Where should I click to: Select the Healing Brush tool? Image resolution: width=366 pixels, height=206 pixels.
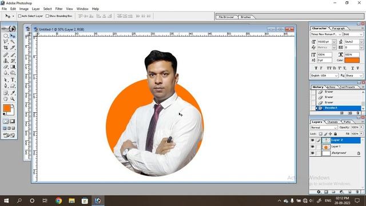[x=6, y=55]
